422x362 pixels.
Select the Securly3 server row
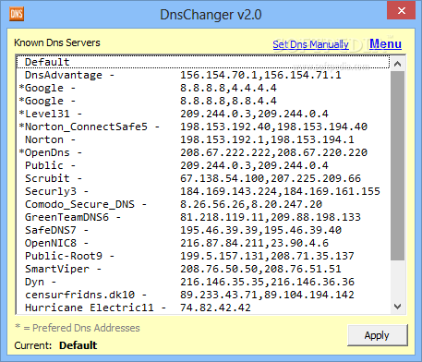point(203,191)
